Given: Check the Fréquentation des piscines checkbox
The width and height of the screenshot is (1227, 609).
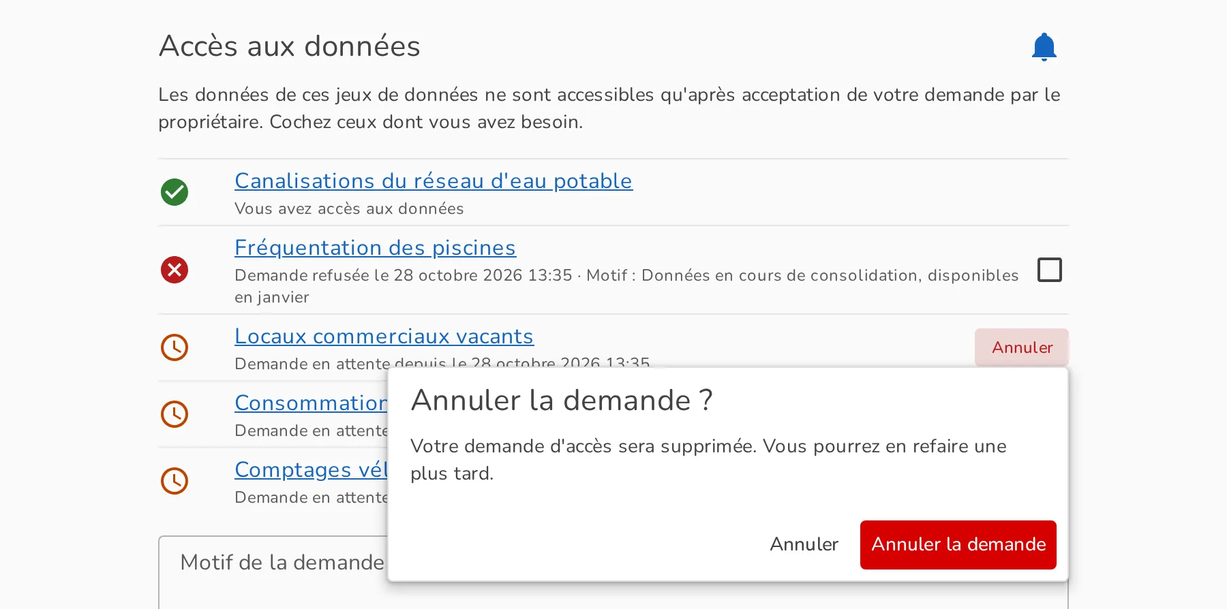Looking at the screenshot, I should point(1049,270).
